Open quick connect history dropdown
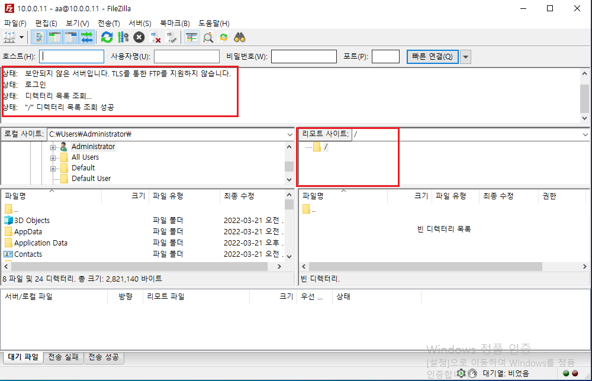The height and width of the screenshot is (381, 592). coord(465,57)
